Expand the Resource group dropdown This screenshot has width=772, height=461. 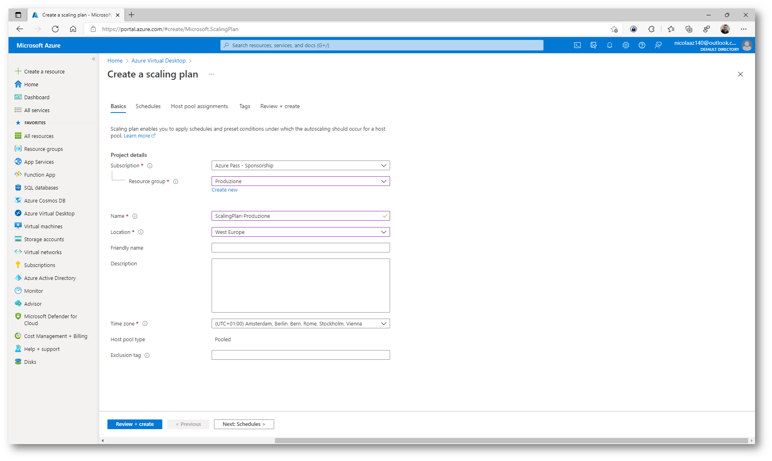(301, 181)
